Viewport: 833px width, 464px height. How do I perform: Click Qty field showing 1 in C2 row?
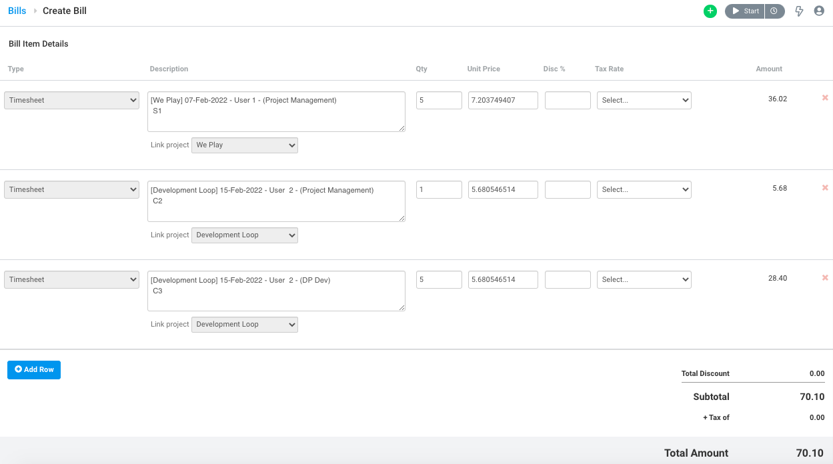(439, 190)
